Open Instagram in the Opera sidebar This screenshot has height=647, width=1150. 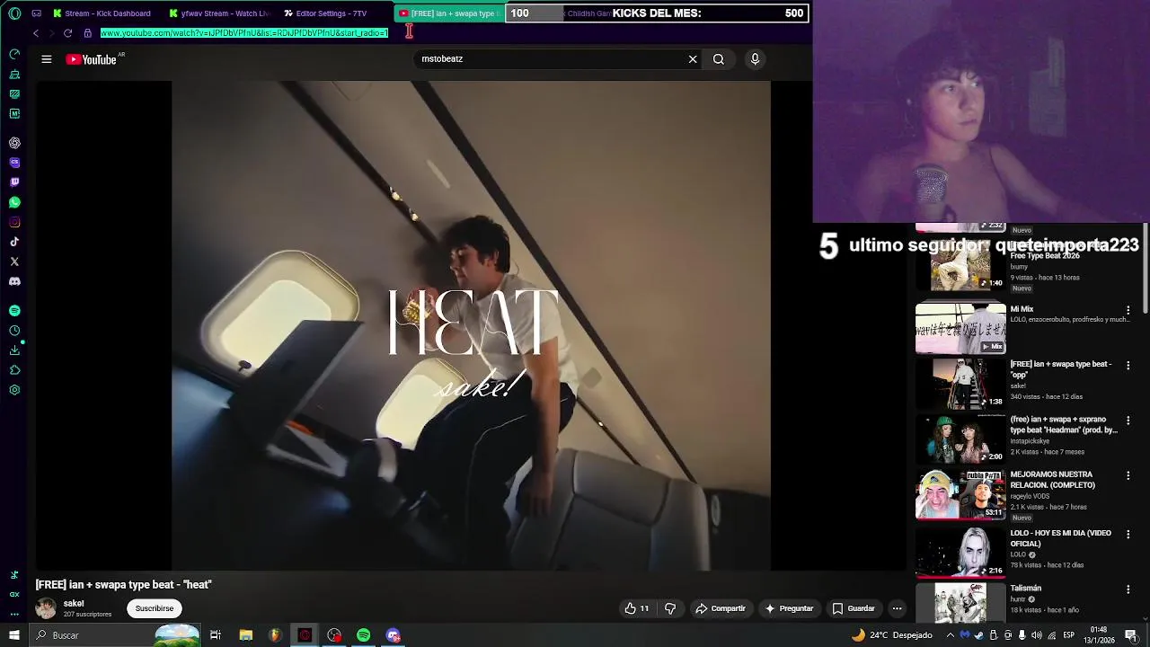click(14, 222)
